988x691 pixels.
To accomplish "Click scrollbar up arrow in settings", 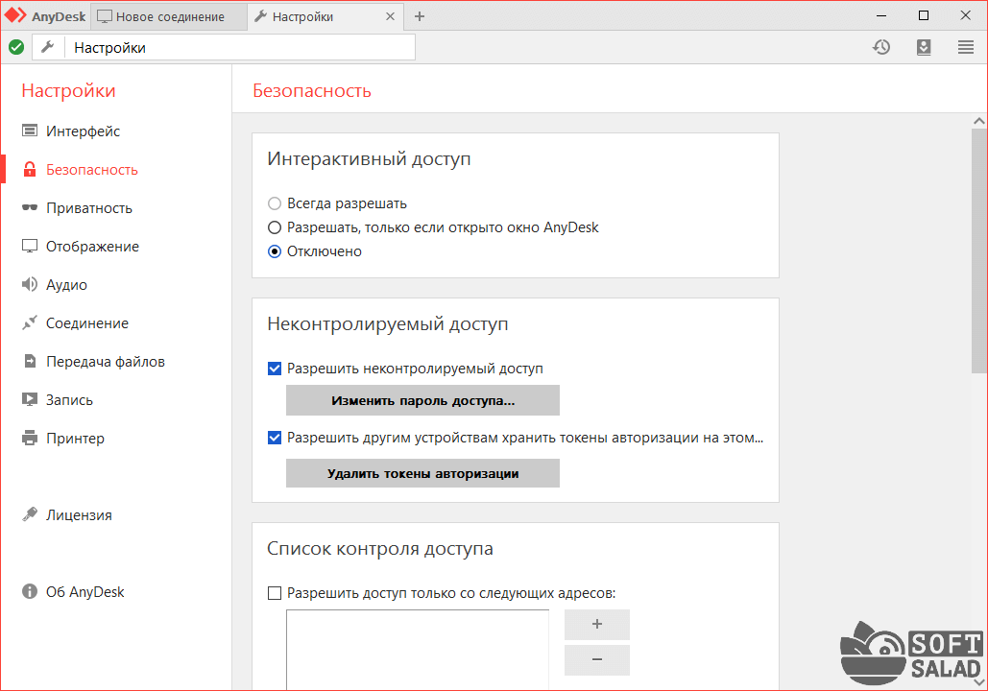I will click(x=978, y=122).
